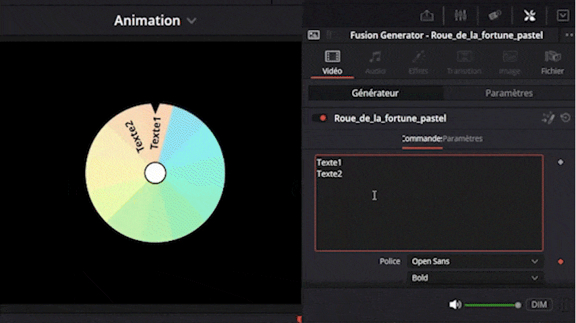The width and height of the screenshot is (576, 323).
Task: Click the DIM button
Action: [x=539, y=305]
